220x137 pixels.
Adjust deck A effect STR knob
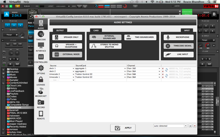(22, 35)
